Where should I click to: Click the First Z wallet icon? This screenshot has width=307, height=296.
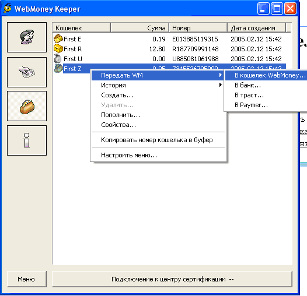[x=58, y=68]
